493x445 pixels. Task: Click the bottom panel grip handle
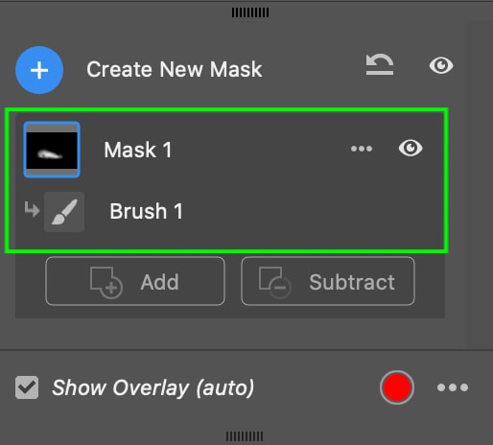[245, 436]
